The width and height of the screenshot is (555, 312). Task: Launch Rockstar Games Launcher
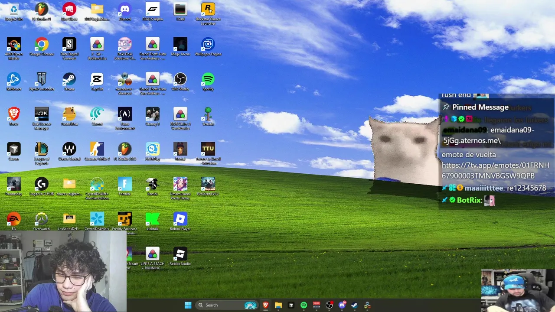[x=208, y=13]
